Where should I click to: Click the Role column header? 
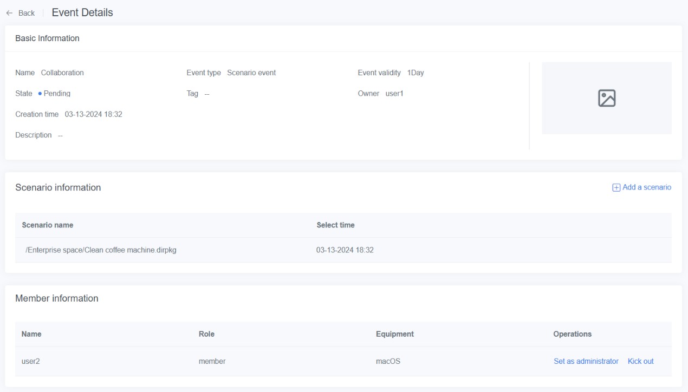(206, 334)
